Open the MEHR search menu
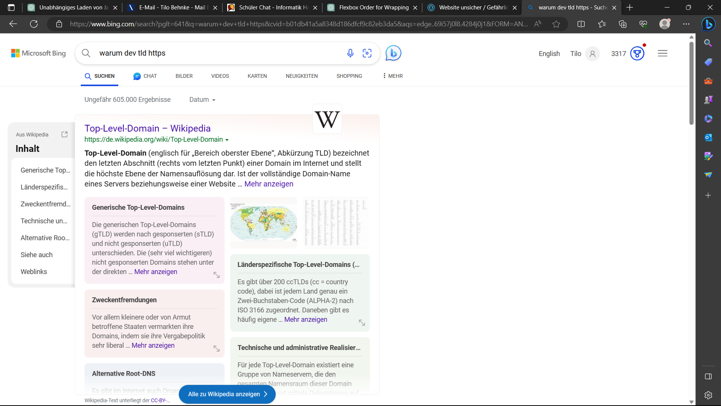Viewport: 721px width, 406px height. click(x=392, y=76)
